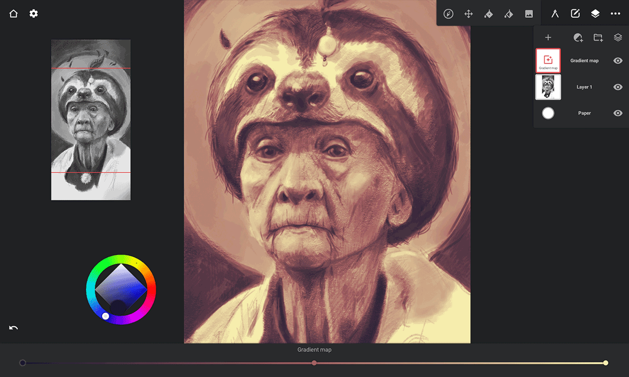Select the gradient fill tool
This screenshot has width=629, height=377.
(508, 14)
